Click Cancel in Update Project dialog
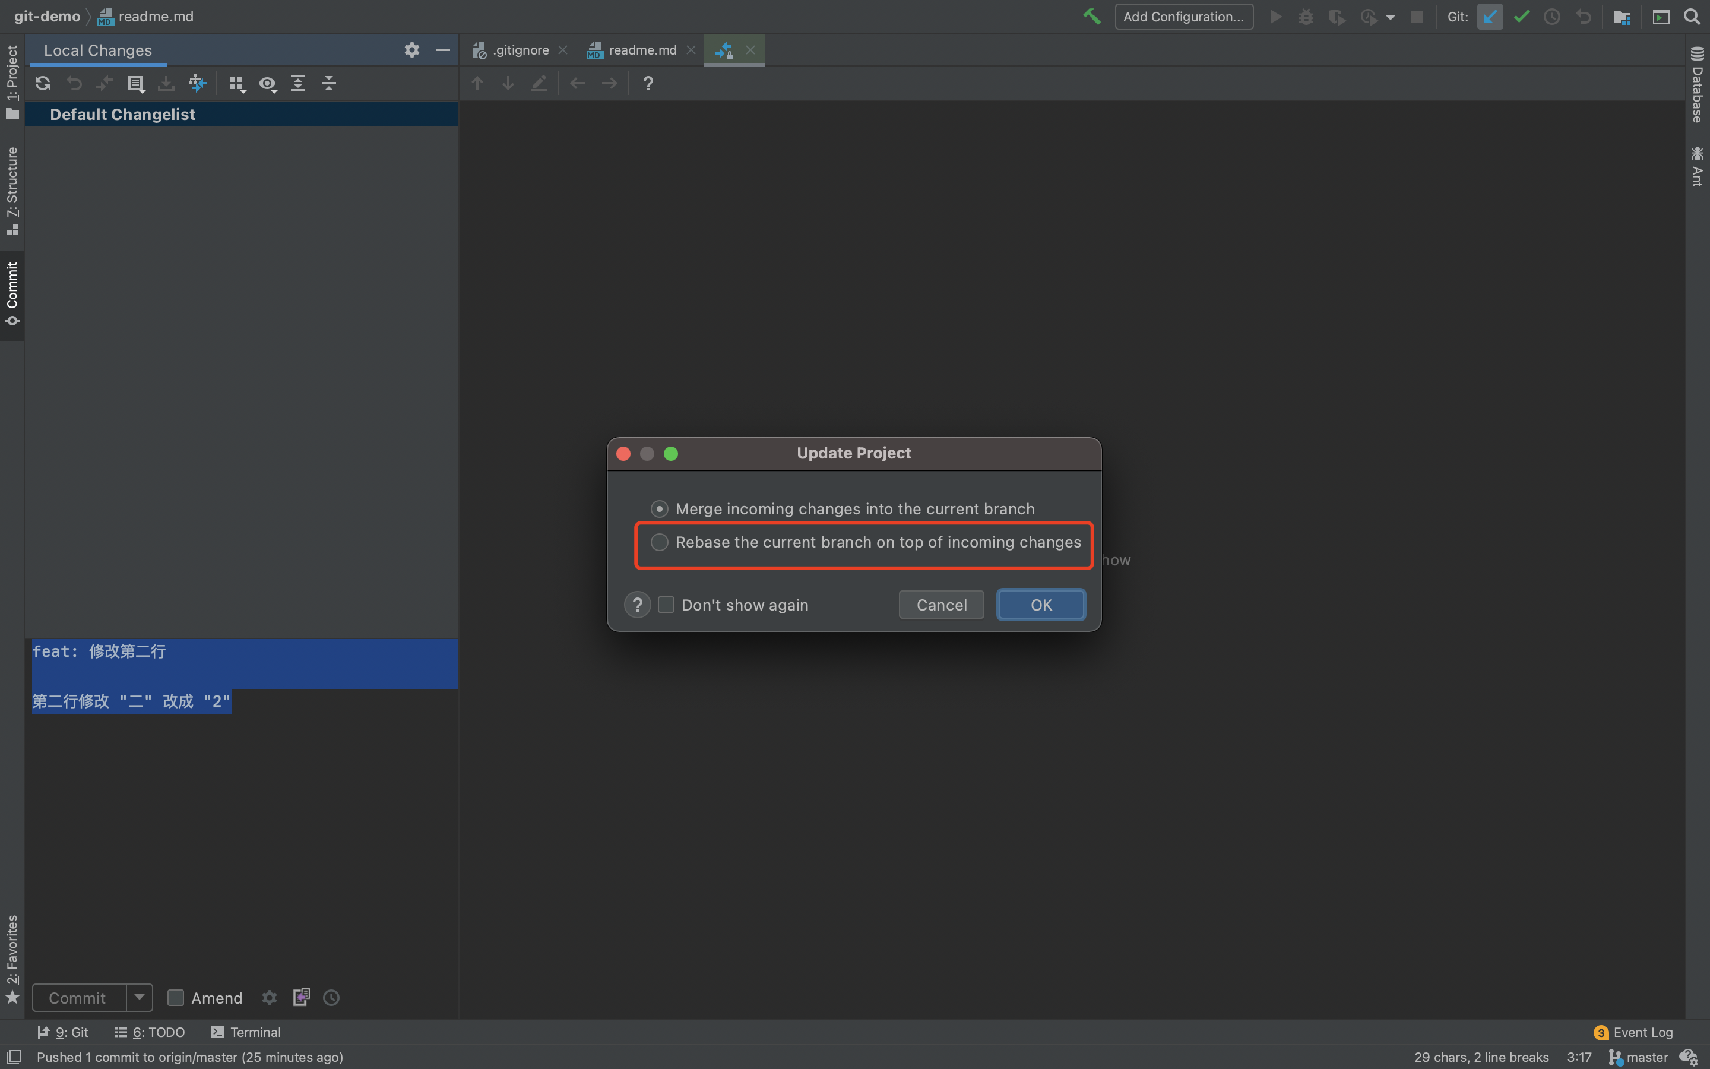The width and height of the screenshot is (1710, 1069). click(941, 605)
